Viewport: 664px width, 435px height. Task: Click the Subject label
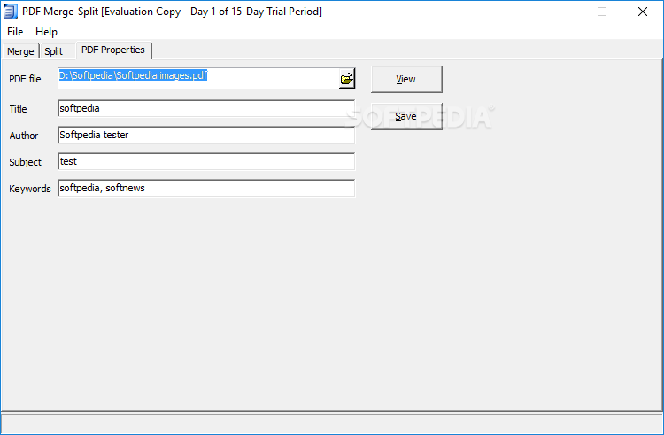coord(26,162)
